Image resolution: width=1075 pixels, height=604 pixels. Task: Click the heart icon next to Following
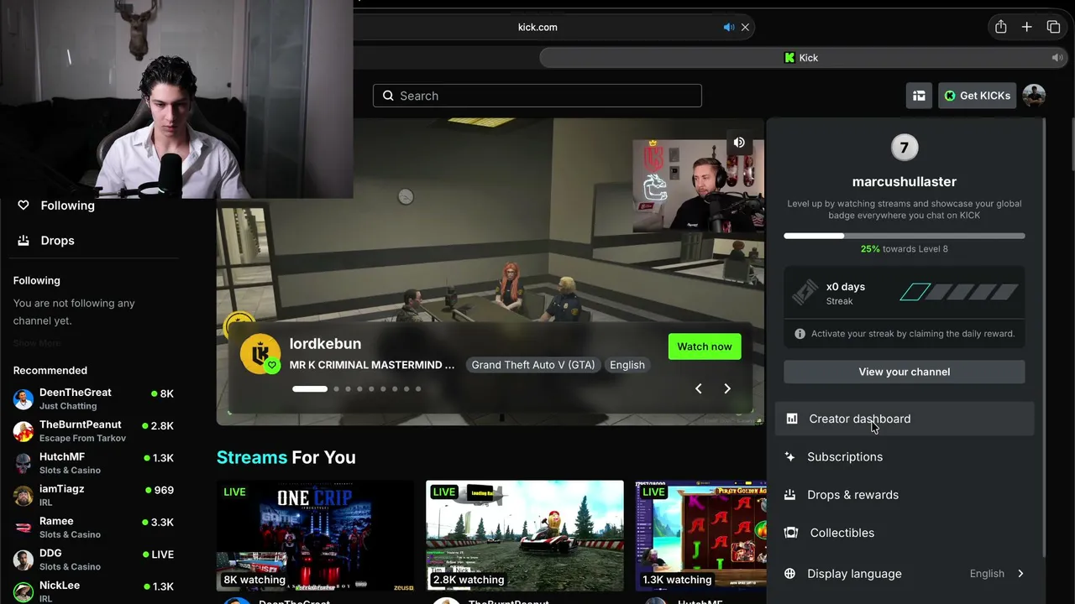click(x=24, y=206)
